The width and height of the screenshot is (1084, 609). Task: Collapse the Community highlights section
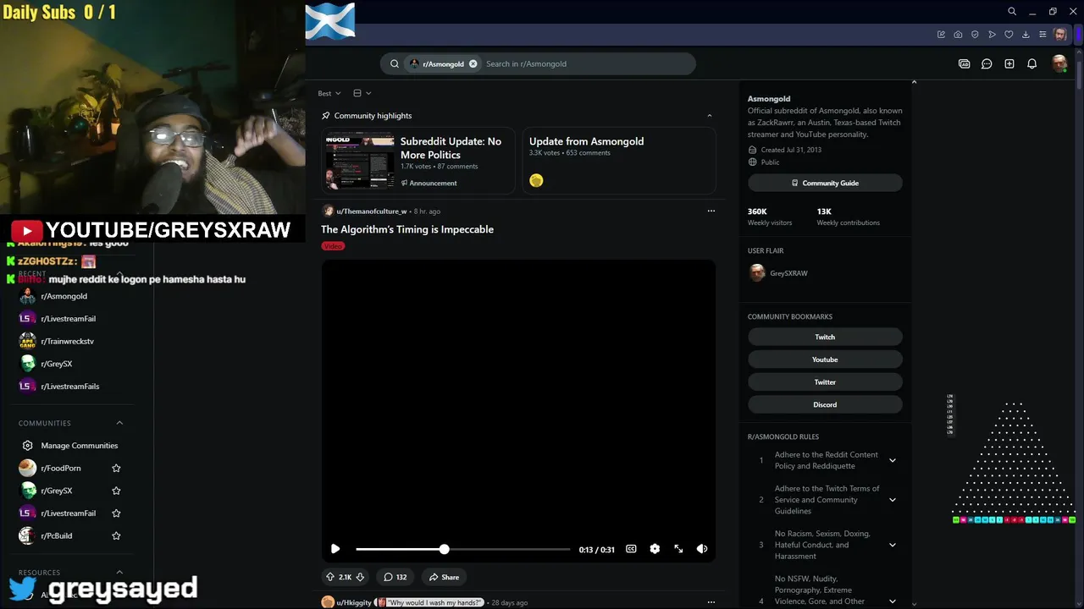[x=710, y=116]
